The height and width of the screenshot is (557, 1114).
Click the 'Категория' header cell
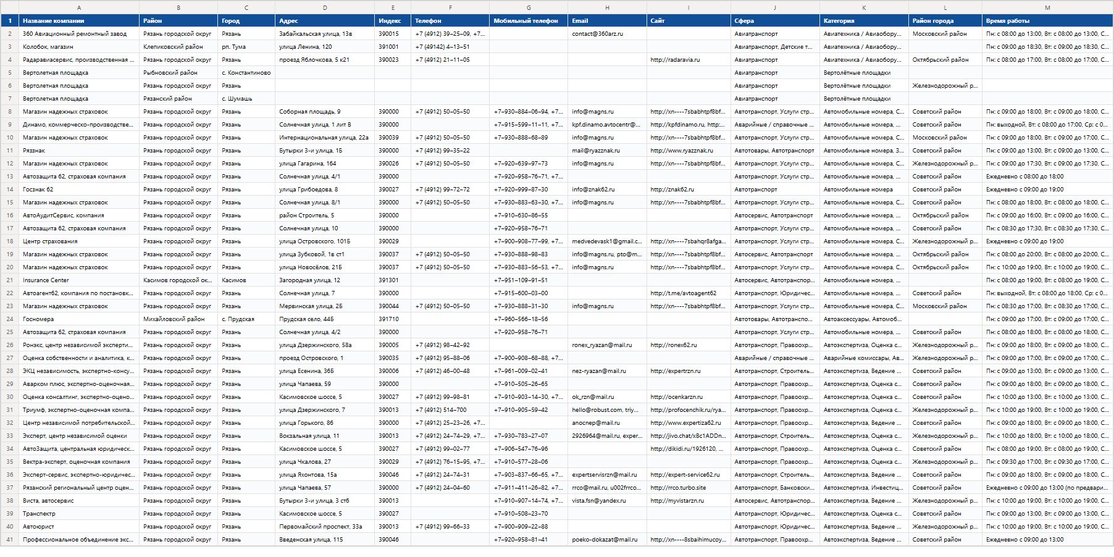pos(864,21)
